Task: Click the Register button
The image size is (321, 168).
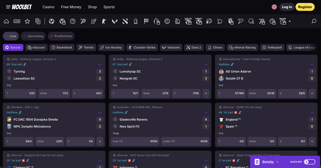Action: (305, 7)
